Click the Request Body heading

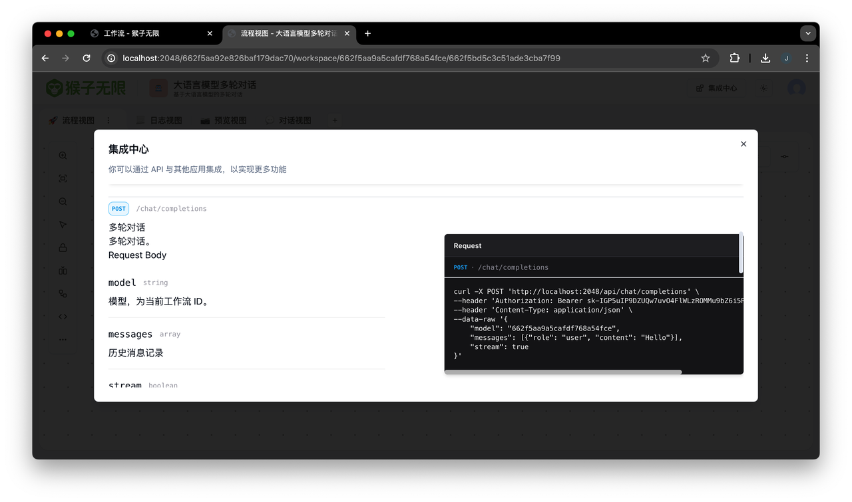pyautogui.click(x=137, y=255)
